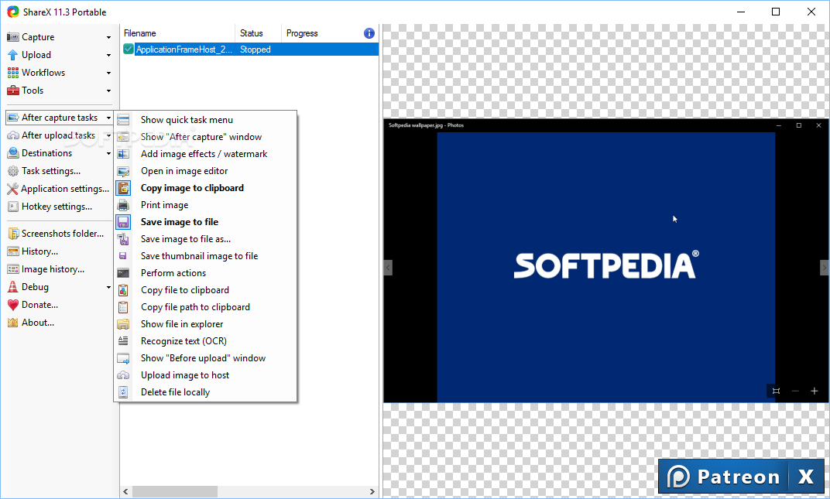The image size is (830, 499).
Task: Click the Upload image to host cloud icon
Action: click(123, 375)
